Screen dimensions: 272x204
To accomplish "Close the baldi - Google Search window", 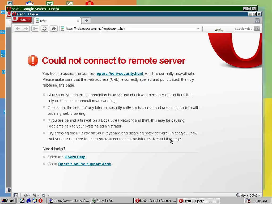I will (x=254, y=9).
